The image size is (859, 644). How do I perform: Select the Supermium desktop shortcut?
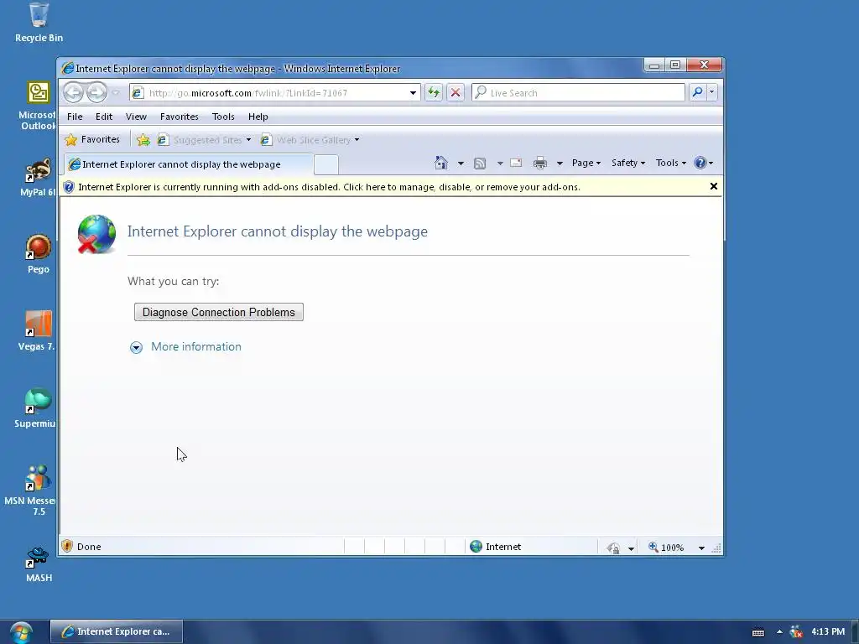(x=35, y=408)
